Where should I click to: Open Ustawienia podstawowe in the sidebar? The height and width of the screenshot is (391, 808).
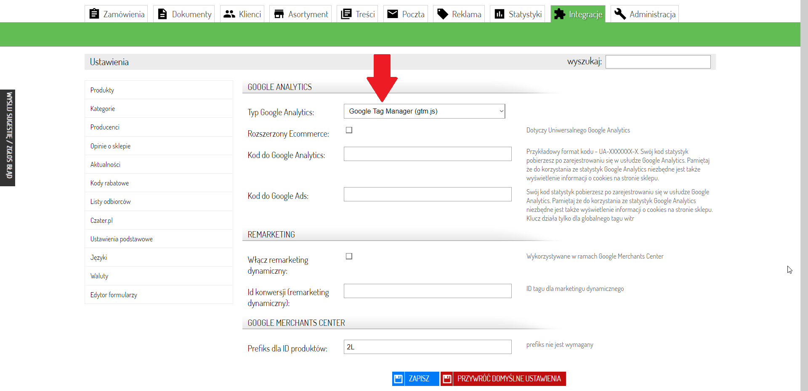click(159, 239)
